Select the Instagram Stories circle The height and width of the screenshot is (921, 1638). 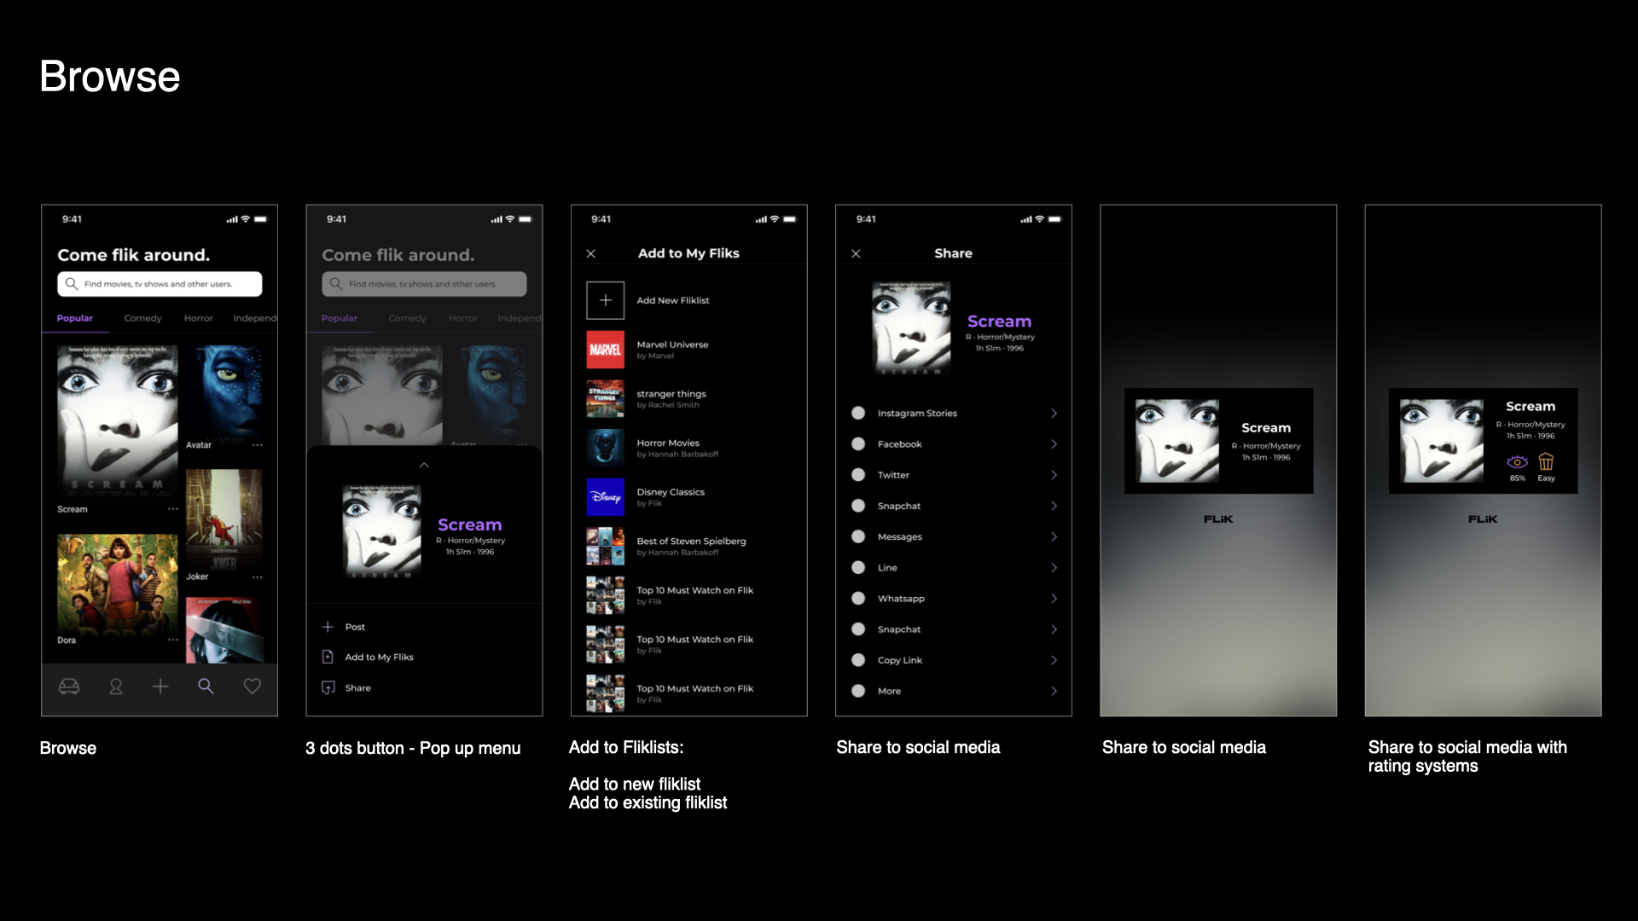(858, 414)
